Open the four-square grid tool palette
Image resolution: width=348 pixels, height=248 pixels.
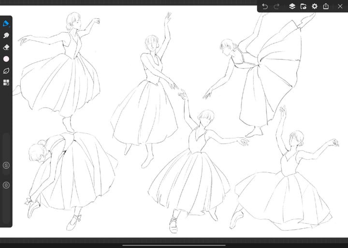click(x=6, y=83)
